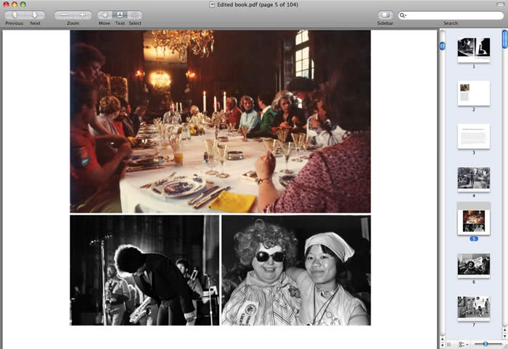Toggle the Sidebar panel

[x=385, y=14]
